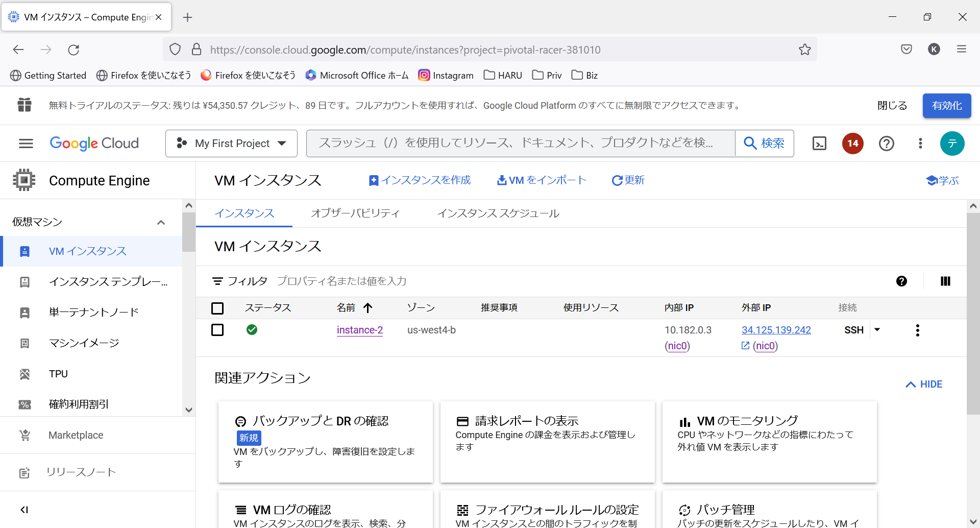Click インスタンスを作成 to create an instance
This screenshot has height=528, width=980.
tap(420, 180)
